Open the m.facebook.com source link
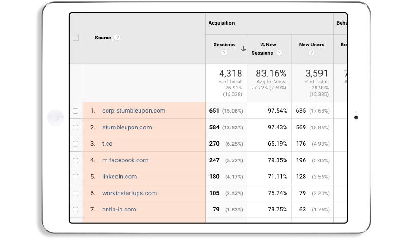 125,160
